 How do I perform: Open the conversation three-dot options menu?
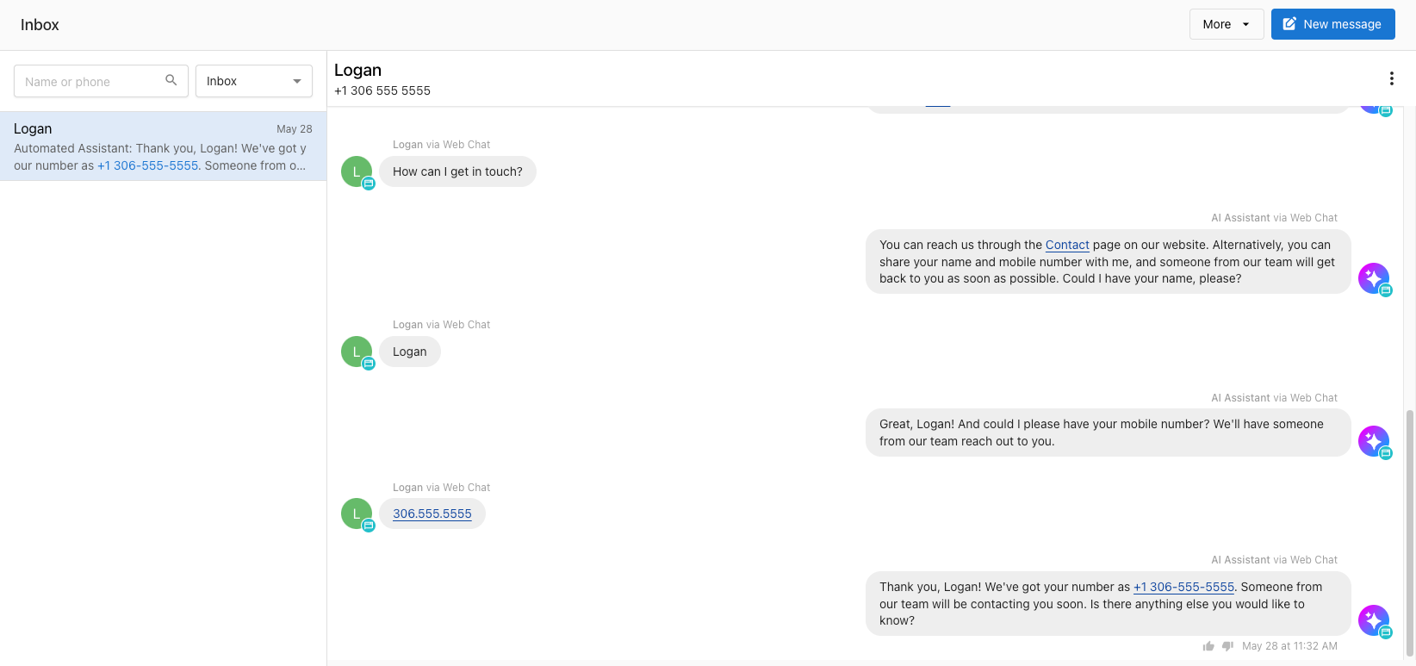click(x=1391, y=78)
